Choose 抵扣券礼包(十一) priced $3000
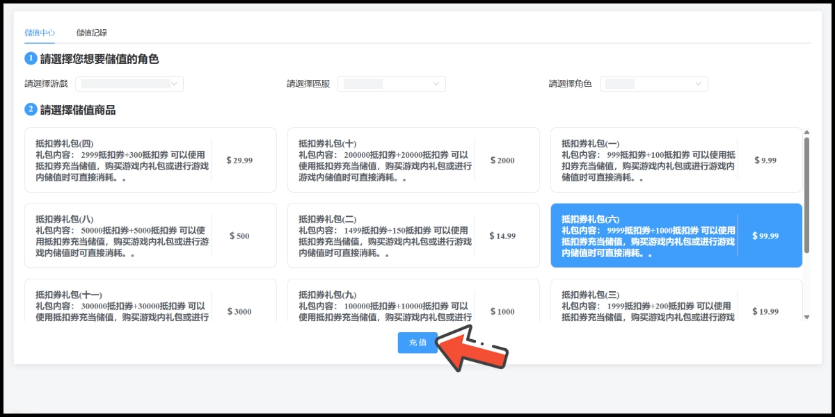 (x=150, y=302)
